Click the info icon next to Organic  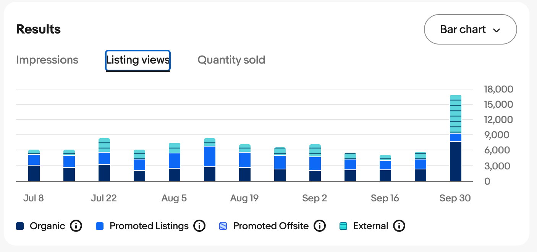pyautogui.click(x=76, y=226)
